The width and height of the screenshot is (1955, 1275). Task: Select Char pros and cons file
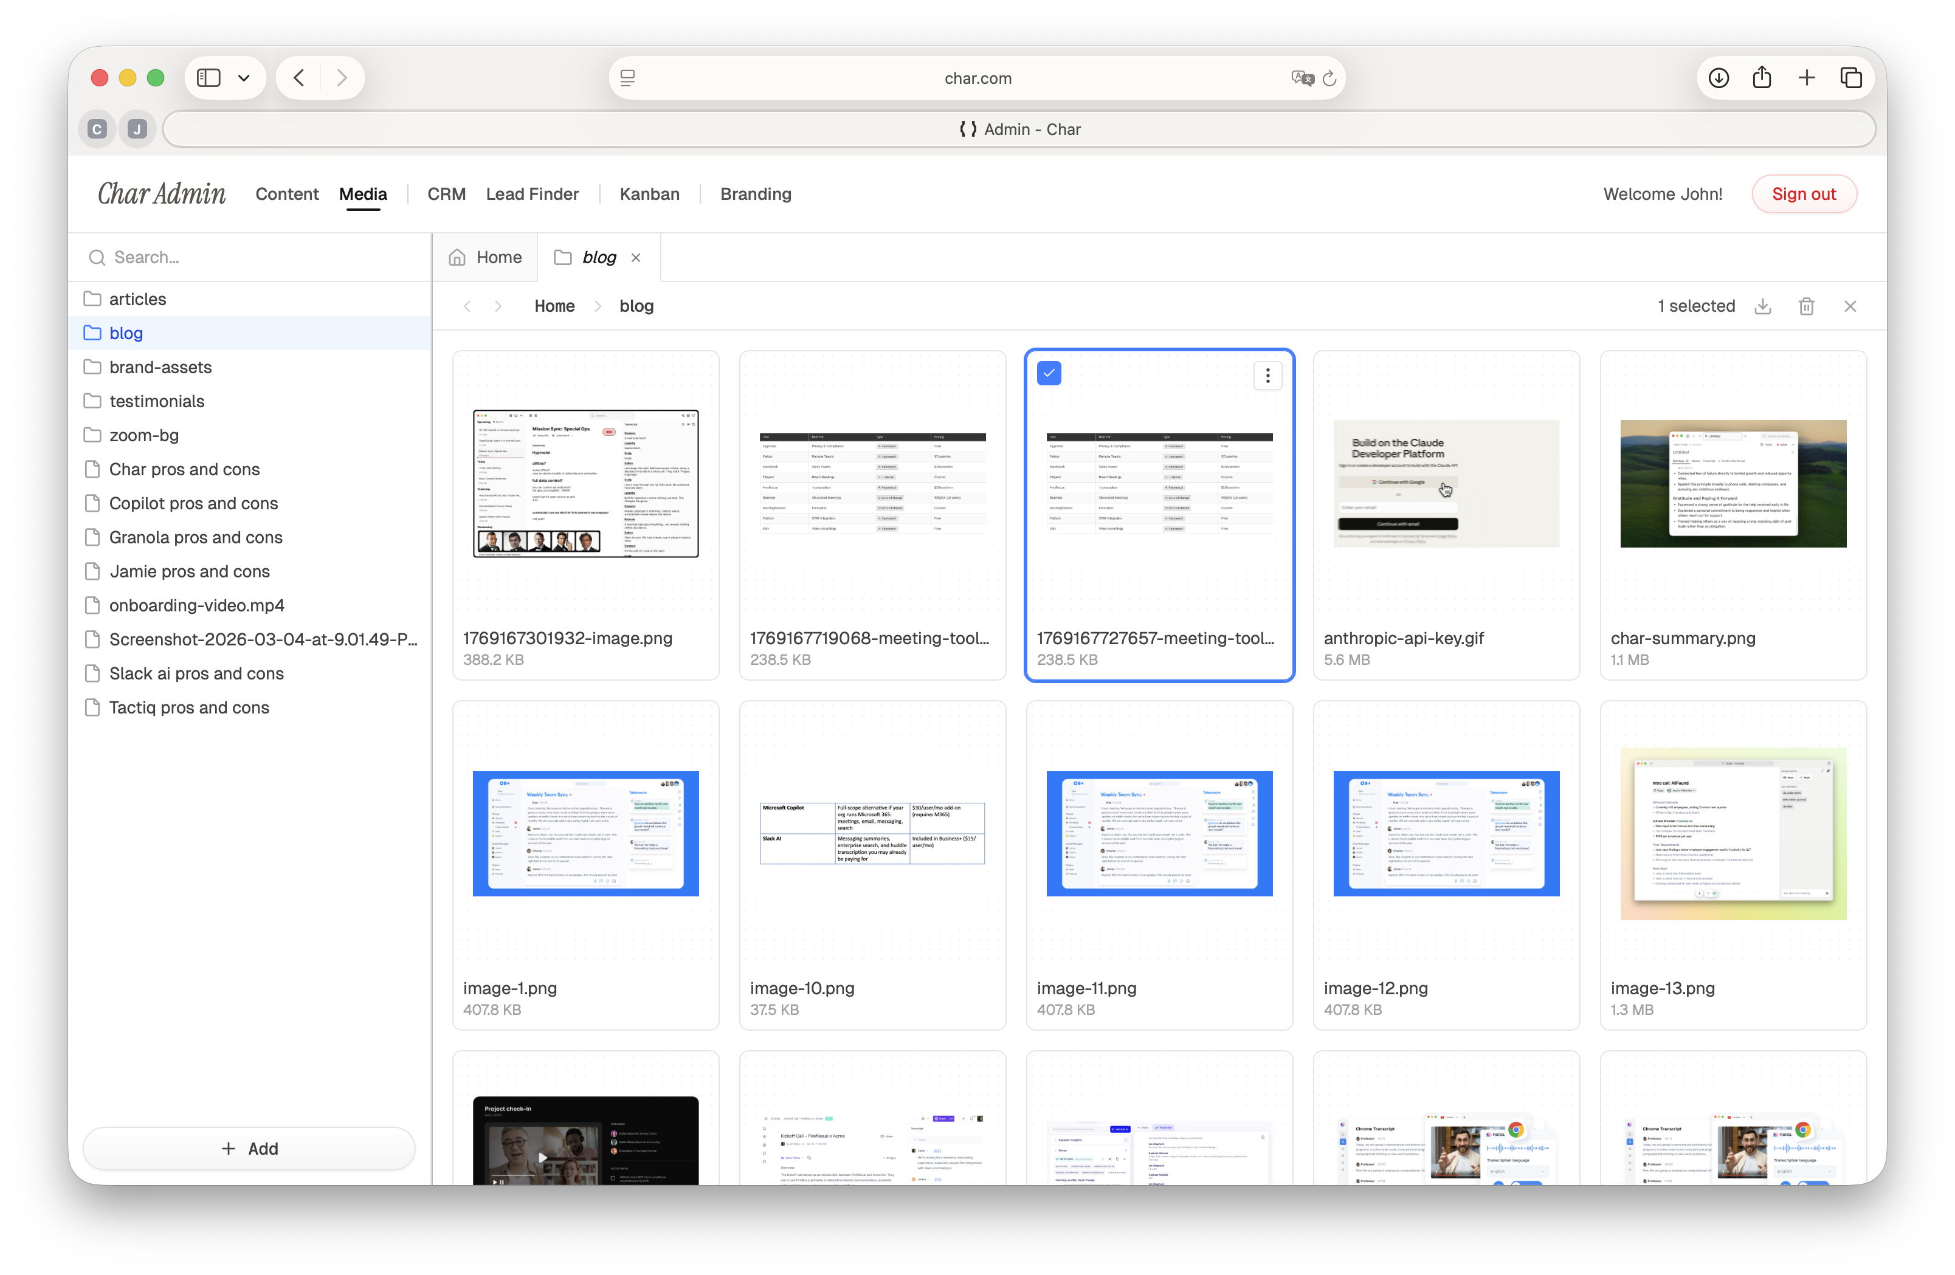coord(250,469)
